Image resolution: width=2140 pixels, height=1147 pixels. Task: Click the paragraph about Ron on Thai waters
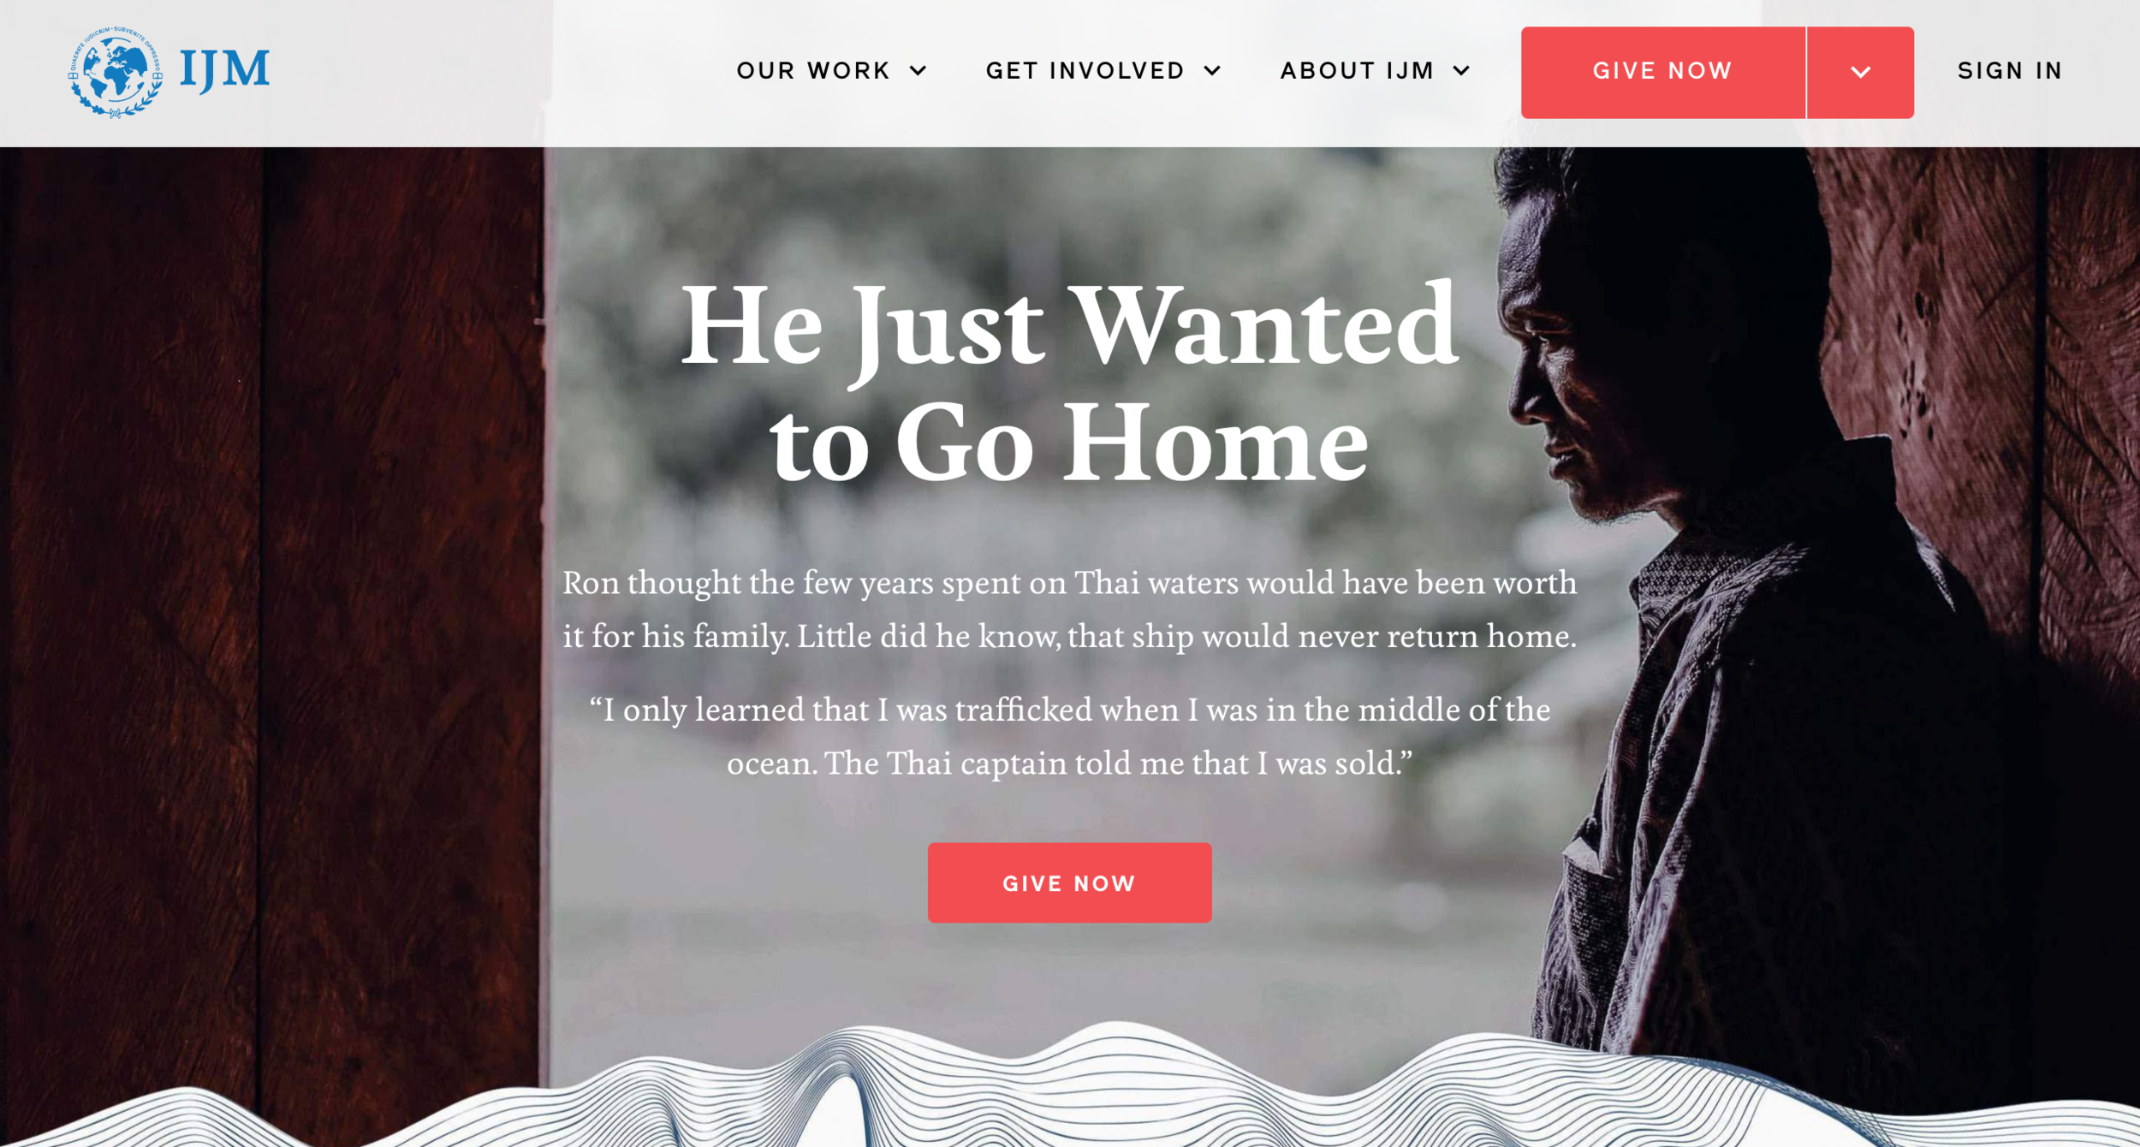[x=1069, y=609]
